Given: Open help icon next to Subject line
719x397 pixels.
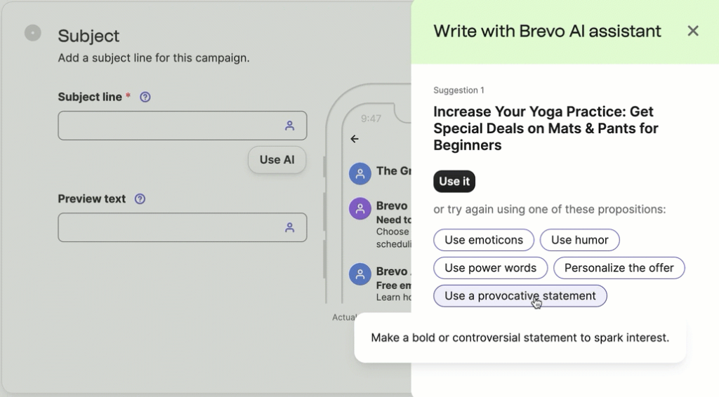Looking at the screenshot, I should point(145,97).
